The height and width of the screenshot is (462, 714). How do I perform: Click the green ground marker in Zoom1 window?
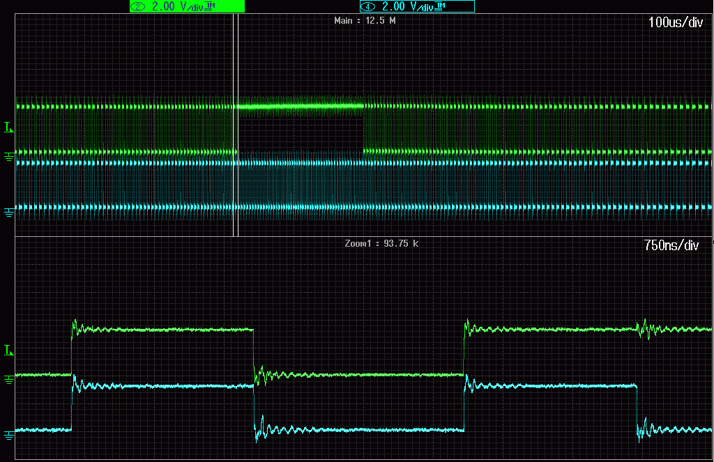(x=8, y=380)
